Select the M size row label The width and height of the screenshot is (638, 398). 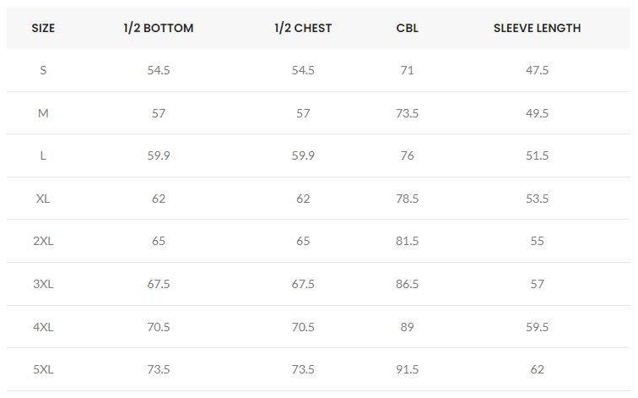43,113
